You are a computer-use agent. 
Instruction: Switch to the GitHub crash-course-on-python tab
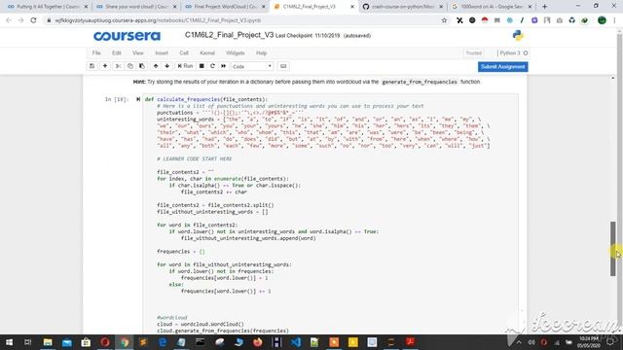pos(403,7)
